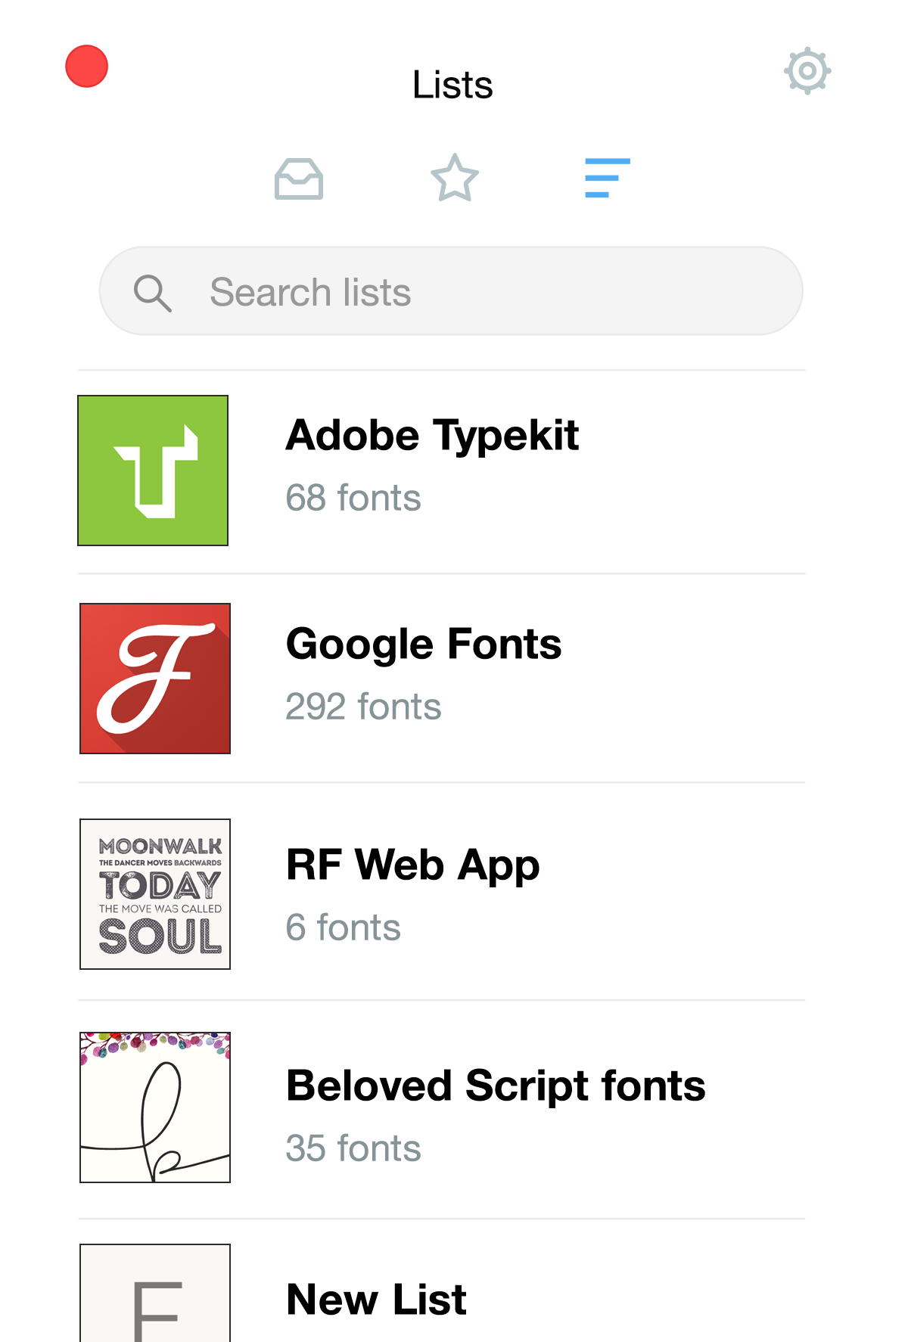The width and height of the screenshot is (908, 1342).
Task: Open the Adobe Typekit list
Action: coord(432,434)
